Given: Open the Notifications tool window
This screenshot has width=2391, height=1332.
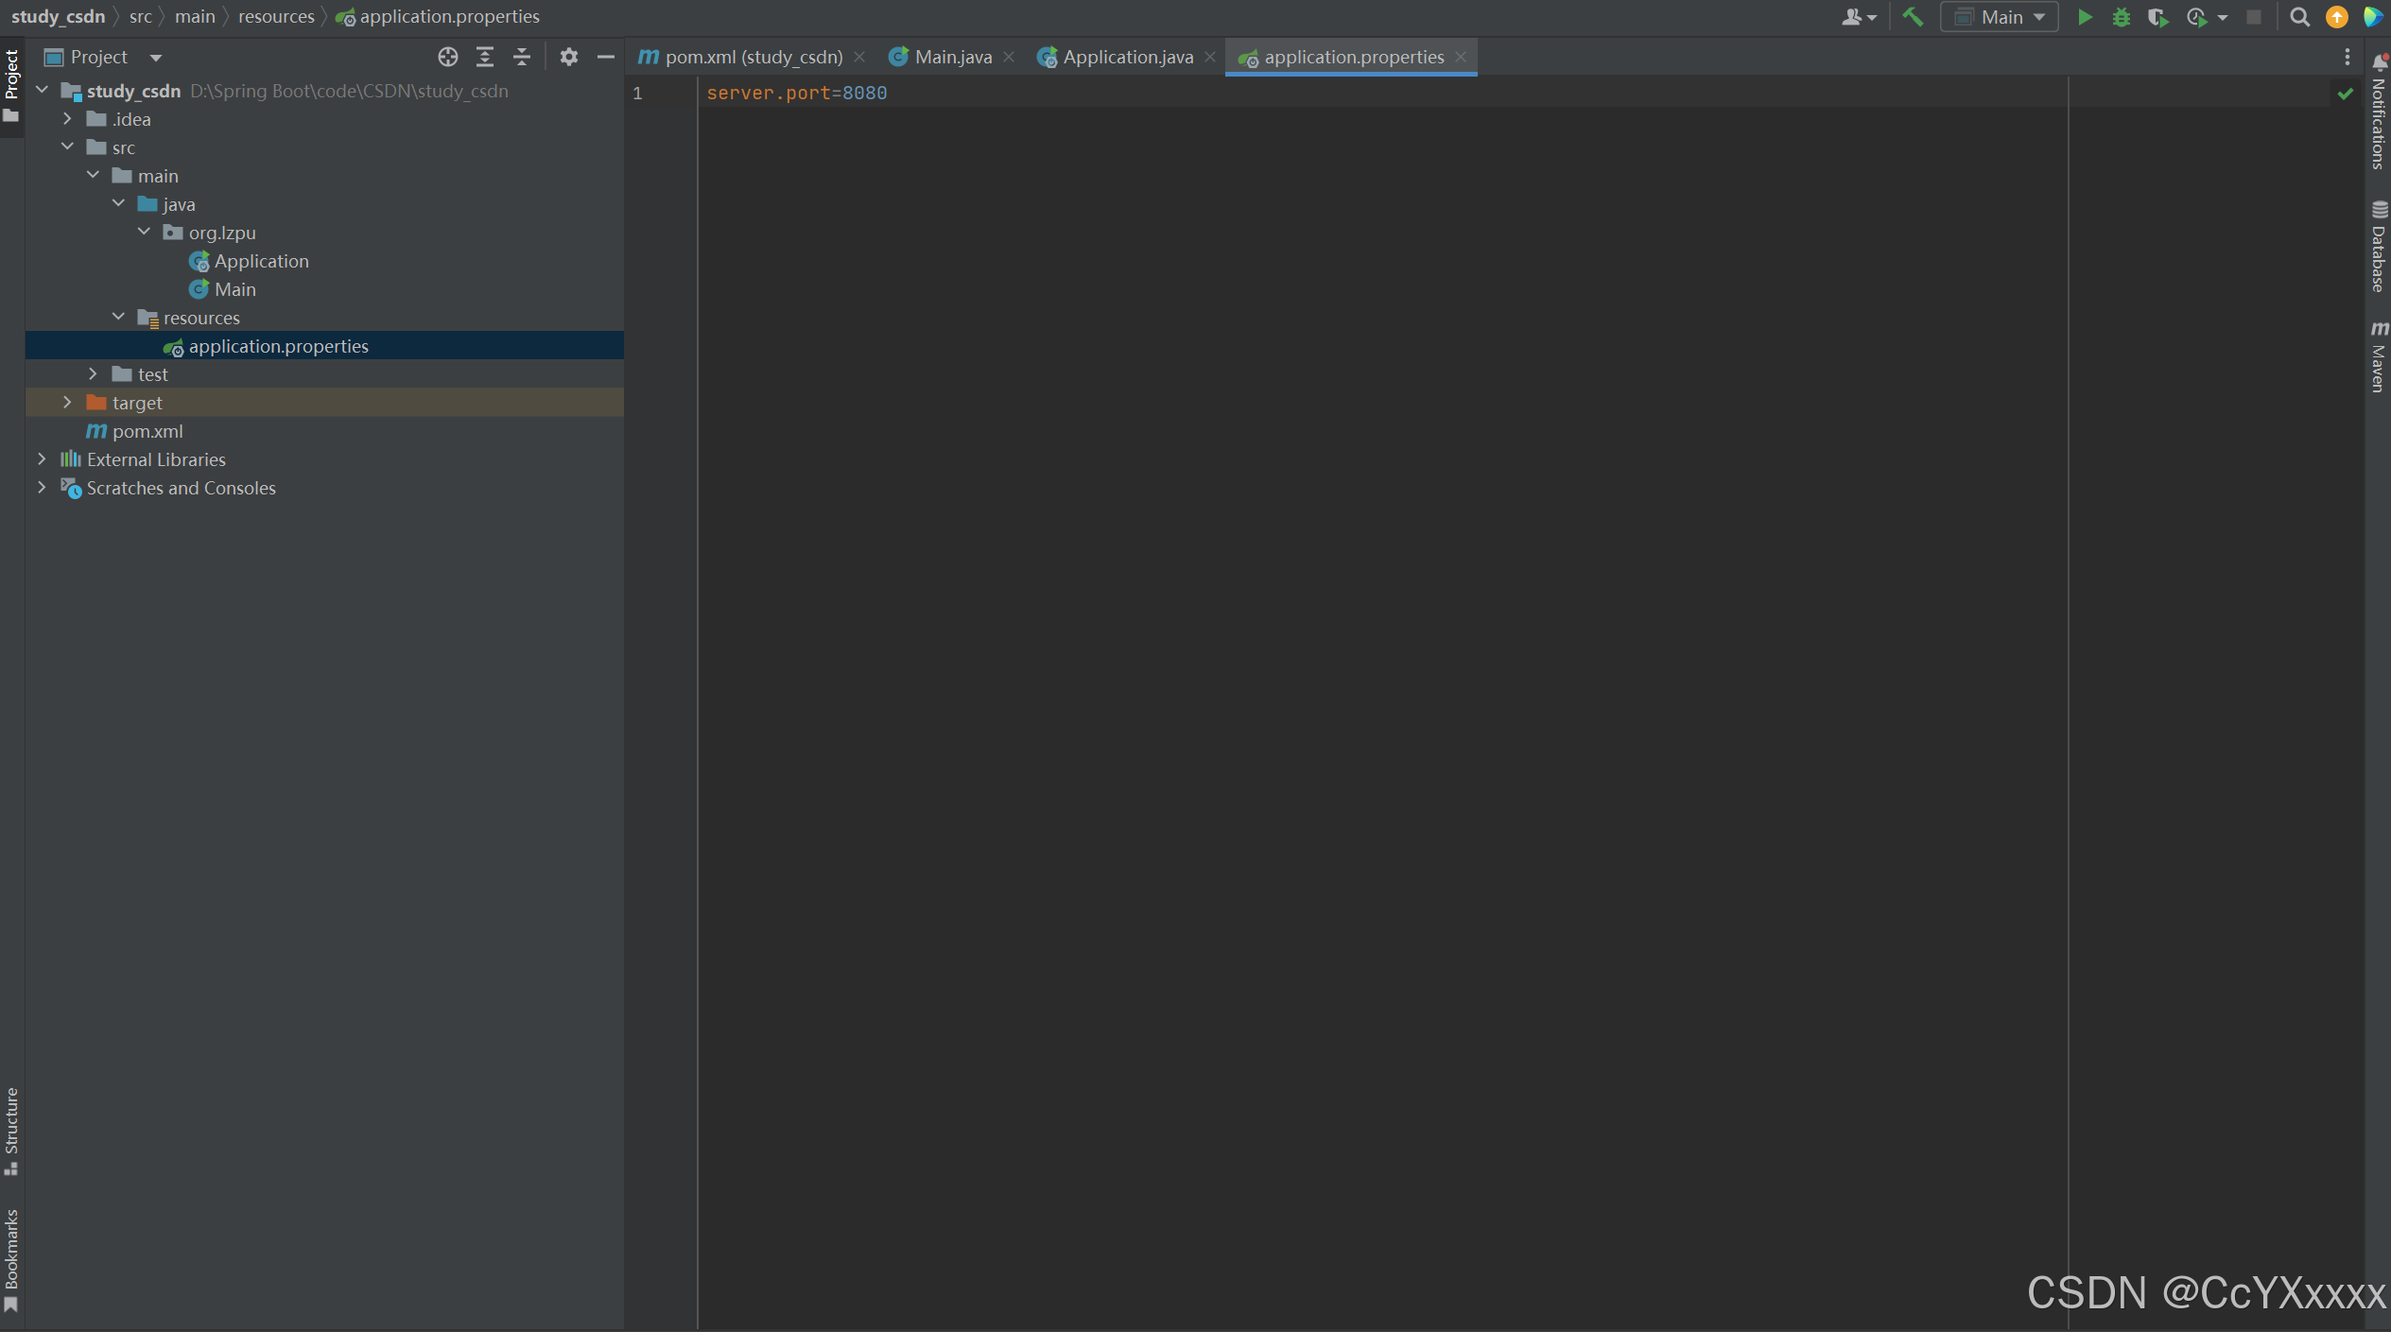Looking at the screenshot, I should [x=2378, y=112].
